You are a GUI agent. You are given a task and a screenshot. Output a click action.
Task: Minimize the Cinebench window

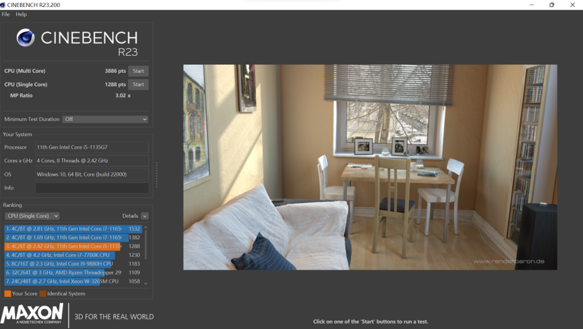click(532, 5)
